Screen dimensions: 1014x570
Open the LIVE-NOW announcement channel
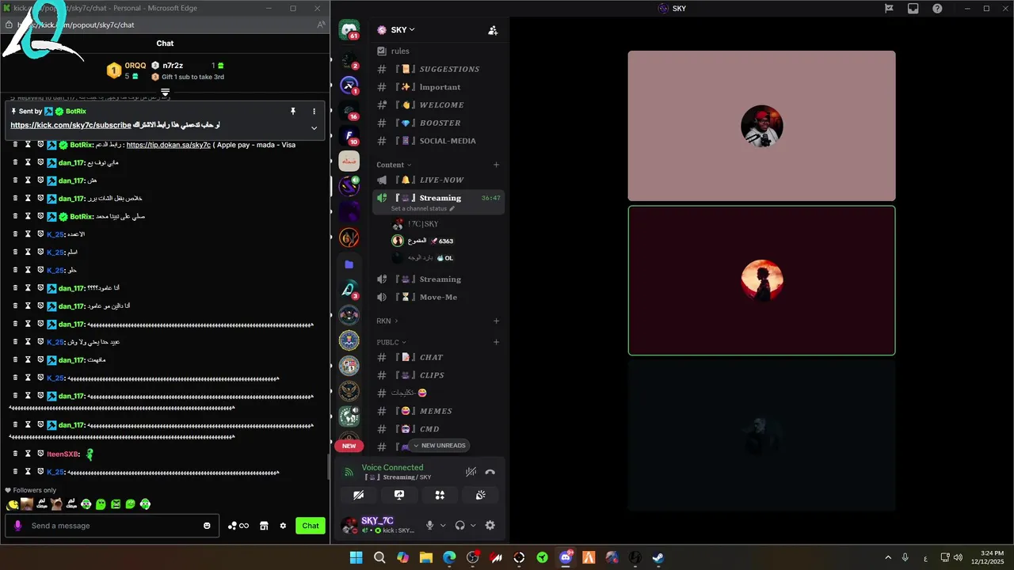pos(438,180)
